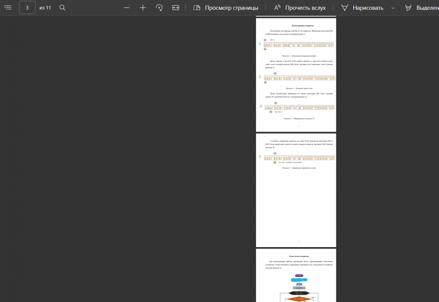Click the Иллюстрация алгоритма heading
Viewport: 439px width, 302px height.
point(296,26)
